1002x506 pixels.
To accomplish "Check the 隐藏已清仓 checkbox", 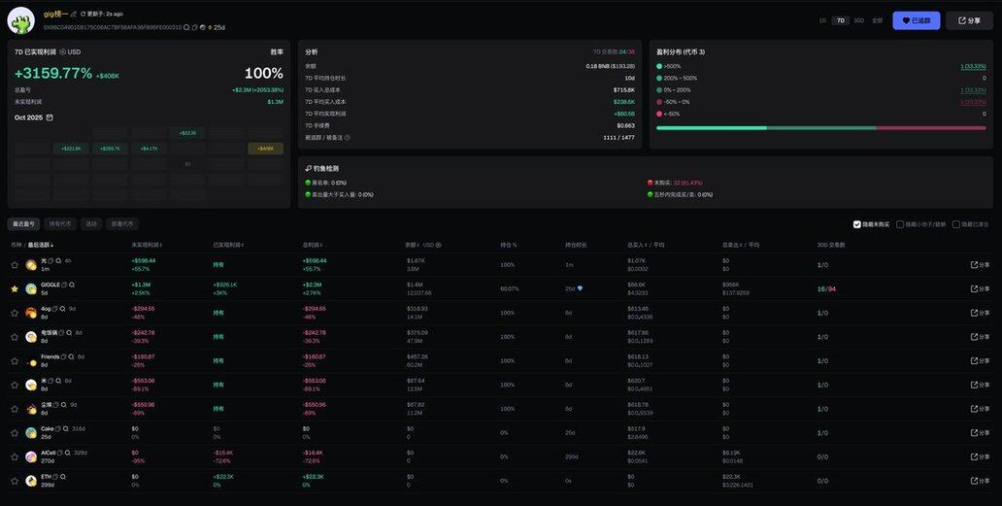I will tap(956, 224).
